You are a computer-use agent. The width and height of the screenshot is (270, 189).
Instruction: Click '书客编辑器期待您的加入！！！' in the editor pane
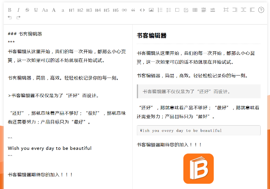(x=40, y=175)
